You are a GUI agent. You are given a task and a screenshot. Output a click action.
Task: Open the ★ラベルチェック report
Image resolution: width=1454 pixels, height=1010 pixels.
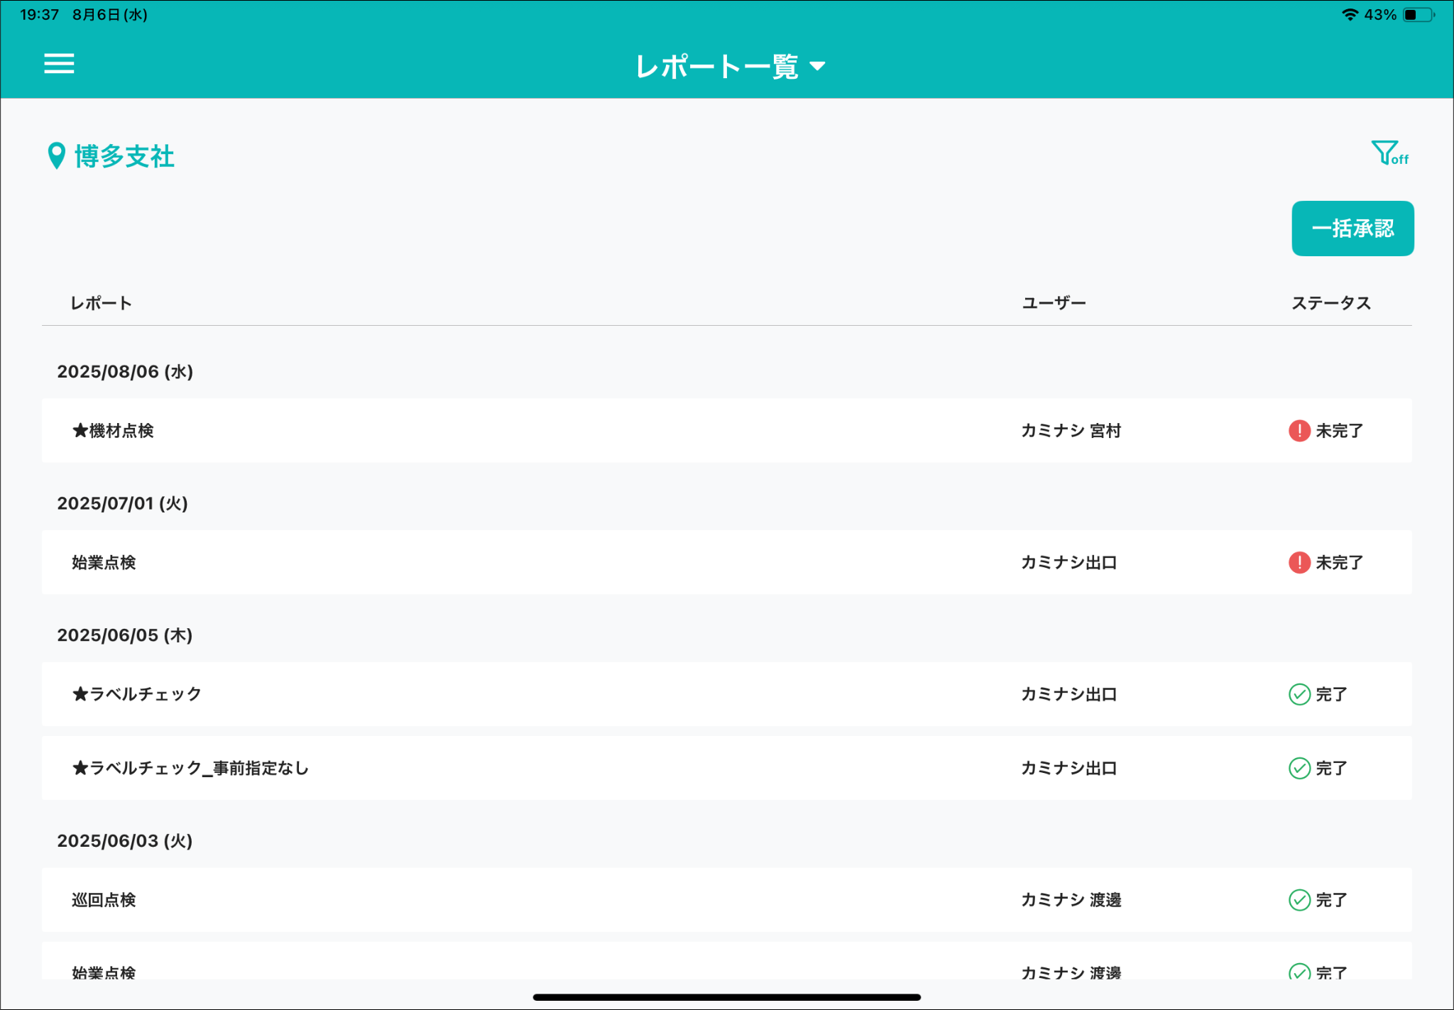[137, 694]
